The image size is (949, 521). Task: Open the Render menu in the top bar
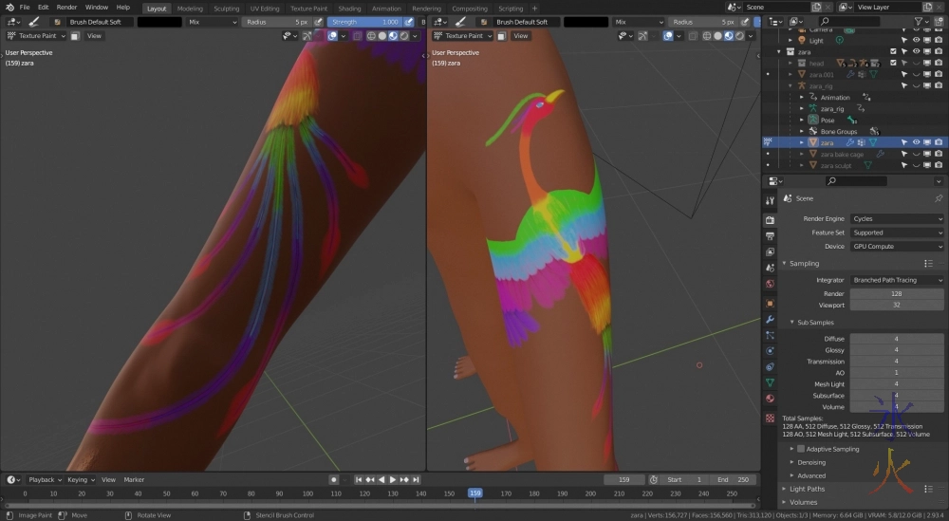click(x=66, y=8)
